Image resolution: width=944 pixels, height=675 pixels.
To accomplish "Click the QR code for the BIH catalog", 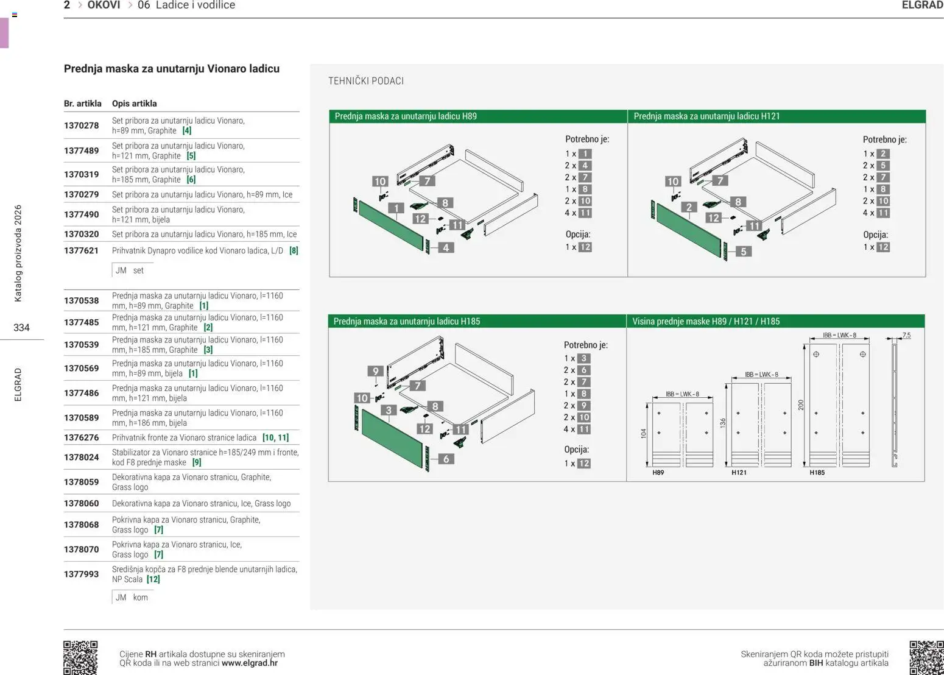I will tap(926, 657).
